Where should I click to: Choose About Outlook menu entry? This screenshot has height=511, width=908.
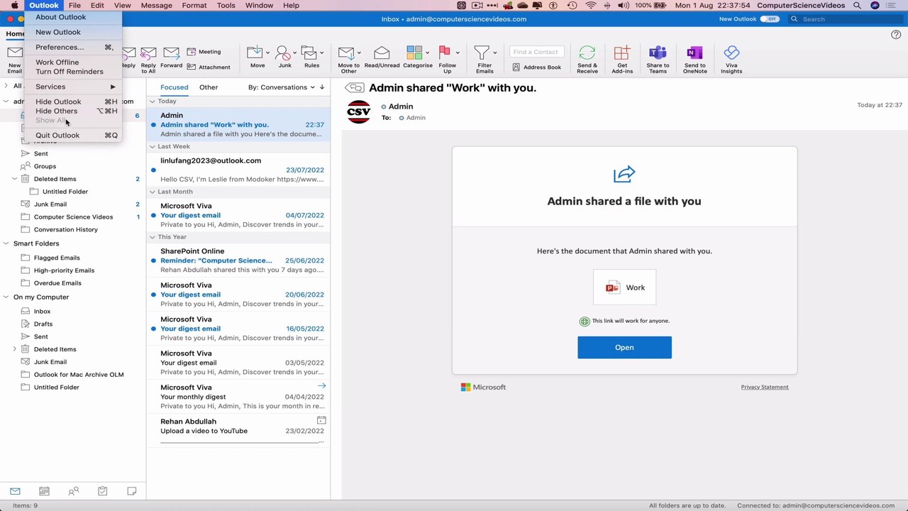click(74, 17)
